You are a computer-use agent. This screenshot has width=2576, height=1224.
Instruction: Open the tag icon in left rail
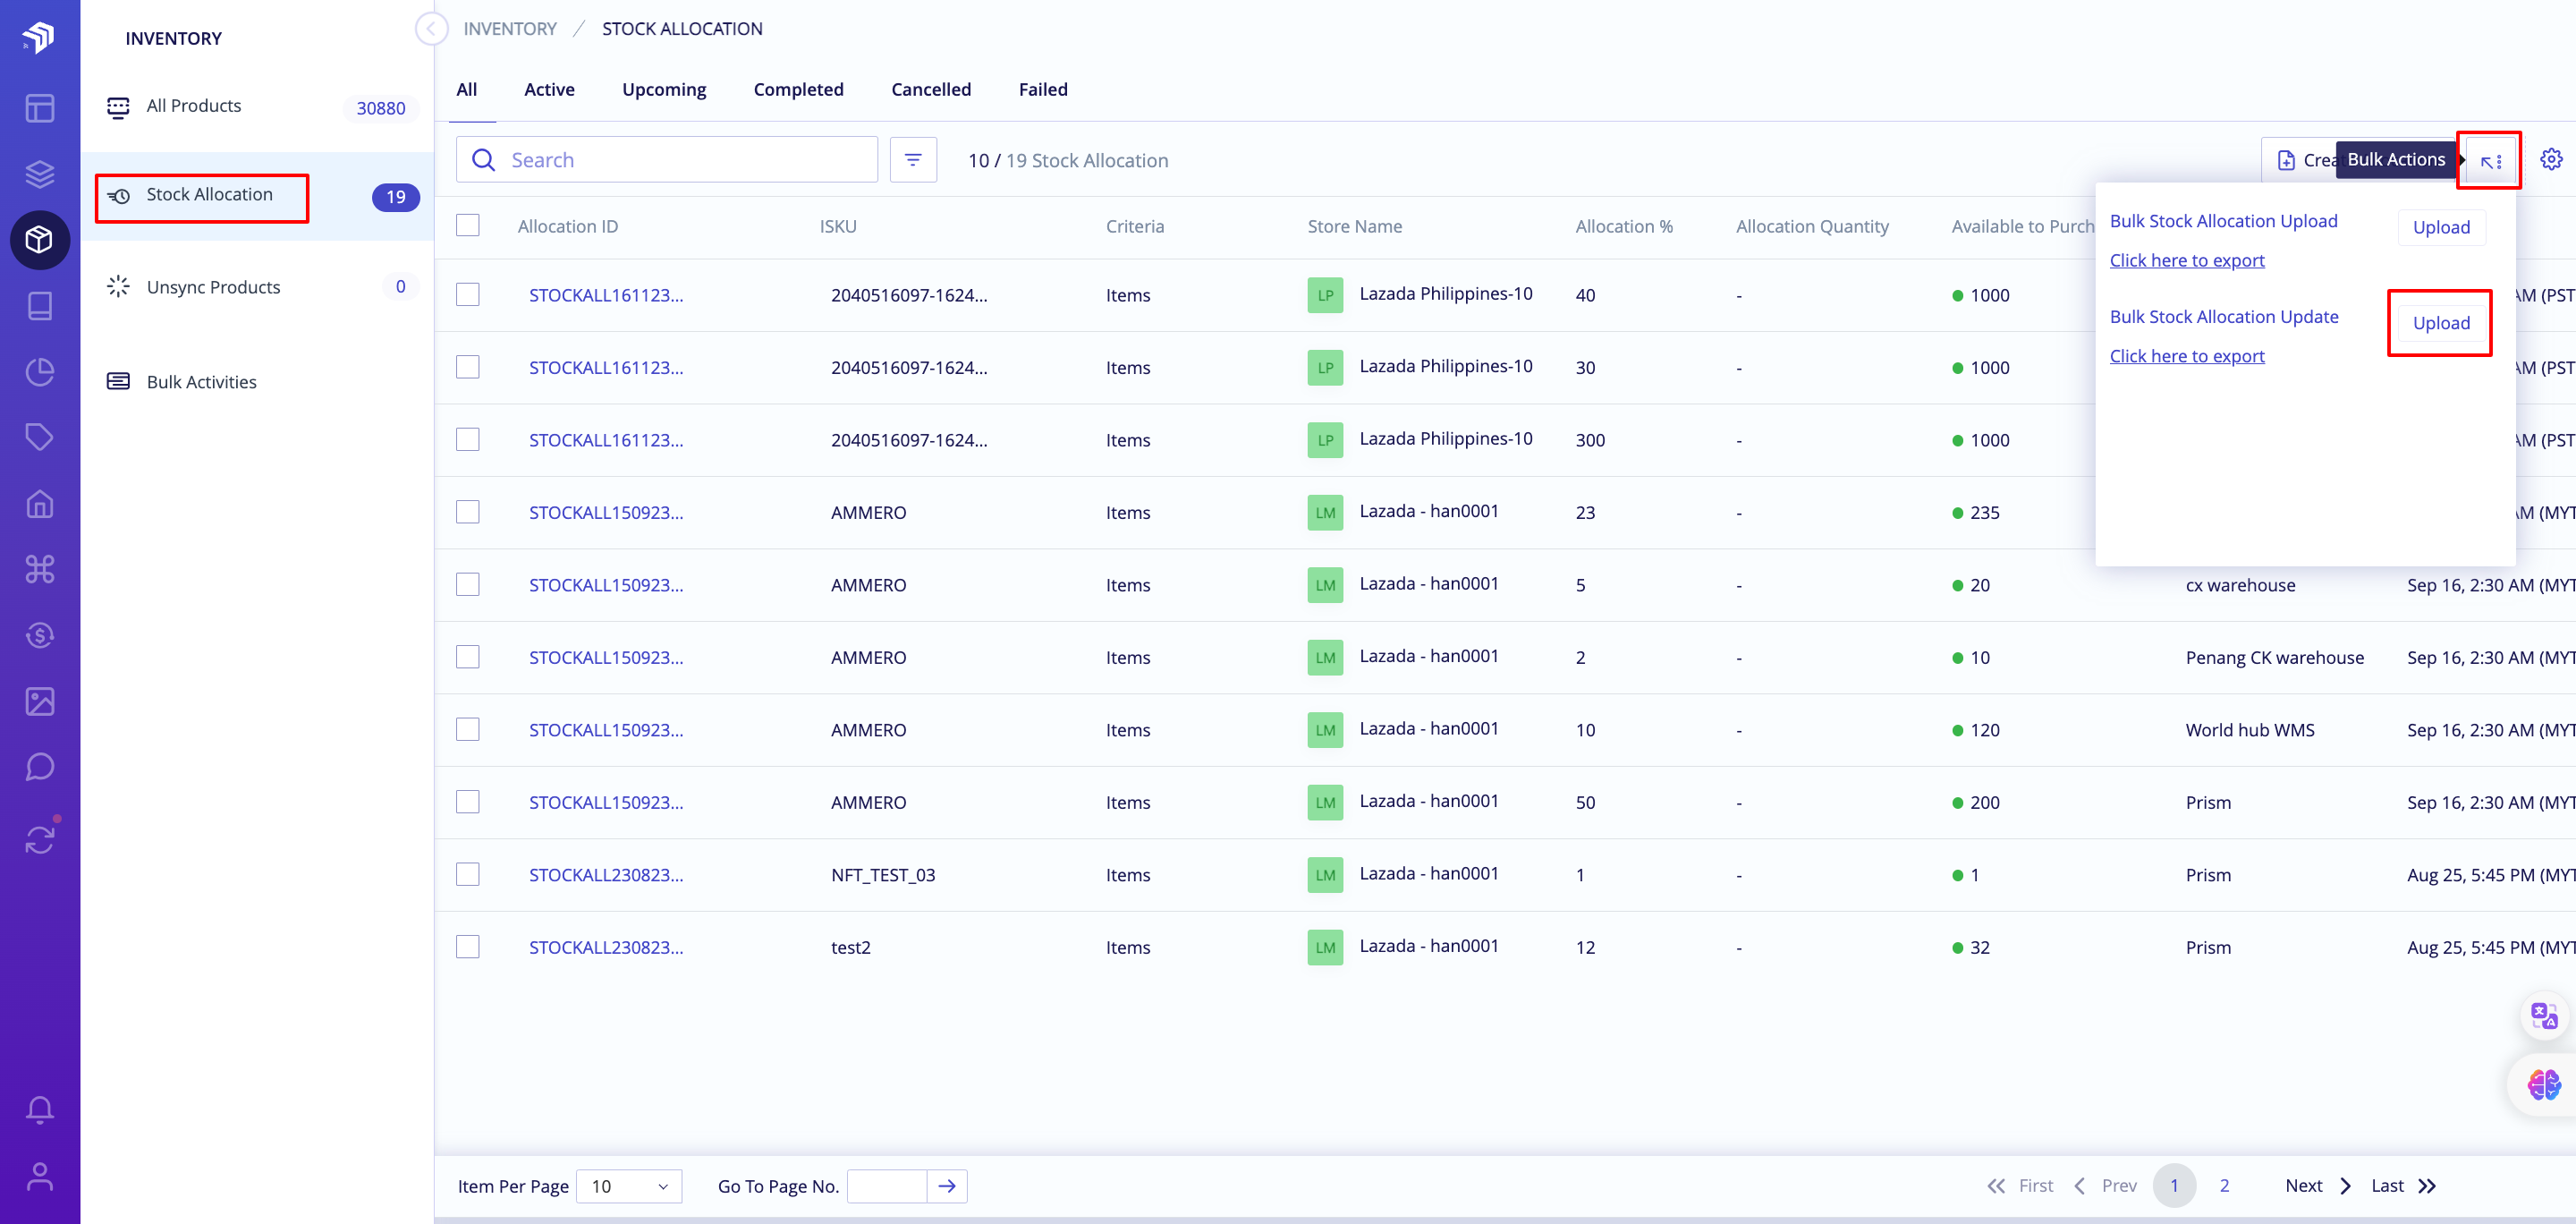point(39,437)
